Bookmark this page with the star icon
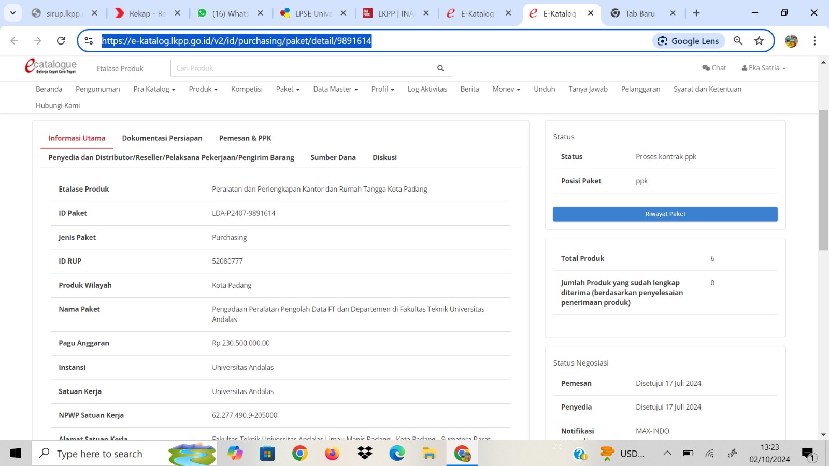Screen dimensions: 829x466 click(759, 41)
